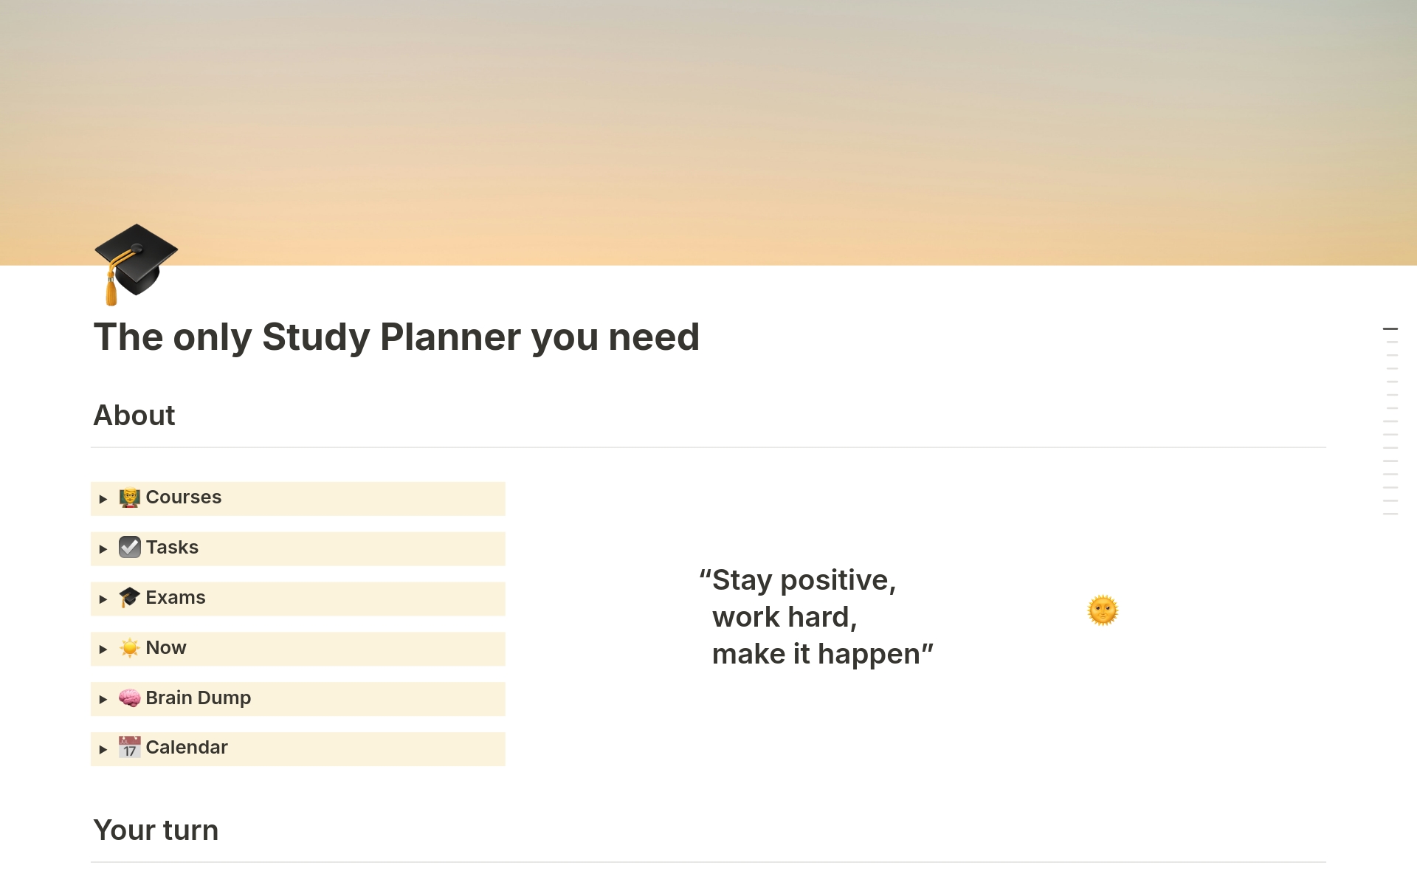Expand the Tasks toggle arrow
Viewport: 1417px width, 885px height.
(x=103, y=549)
